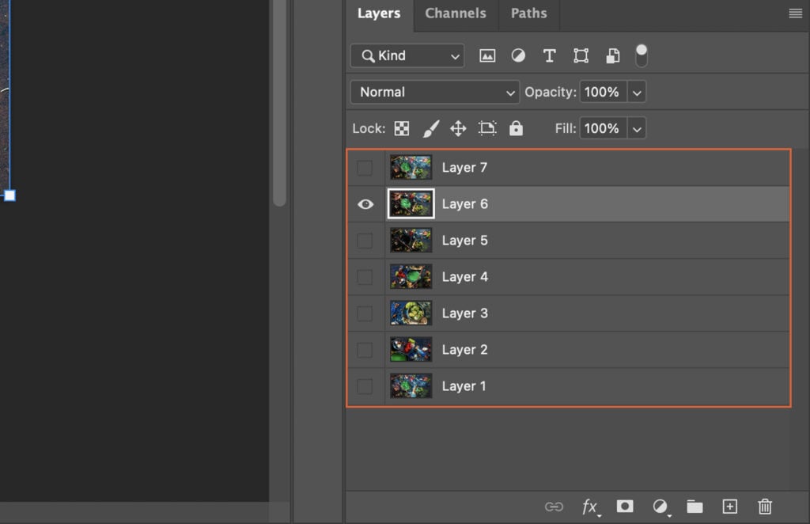
Task: Open the blend mode dropdown
Action: point(433,92)
